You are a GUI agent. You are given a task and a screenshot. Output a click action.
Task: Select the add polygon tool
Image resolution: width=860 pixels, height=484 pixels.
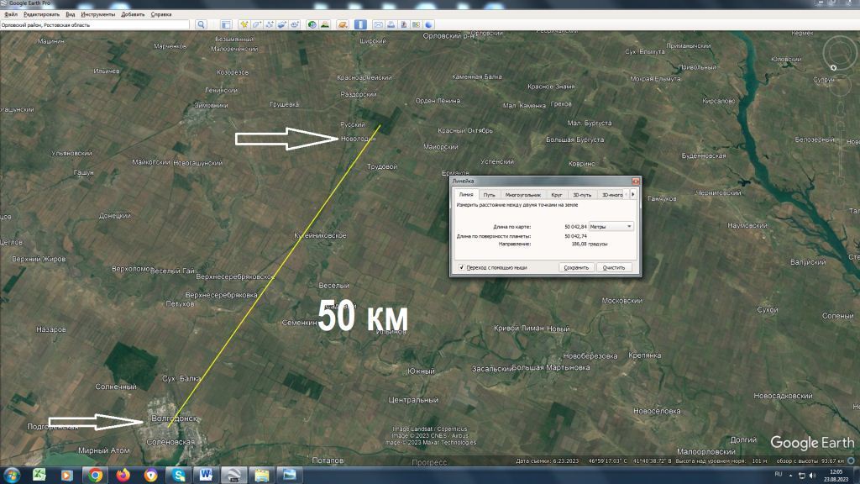point(257,25)
